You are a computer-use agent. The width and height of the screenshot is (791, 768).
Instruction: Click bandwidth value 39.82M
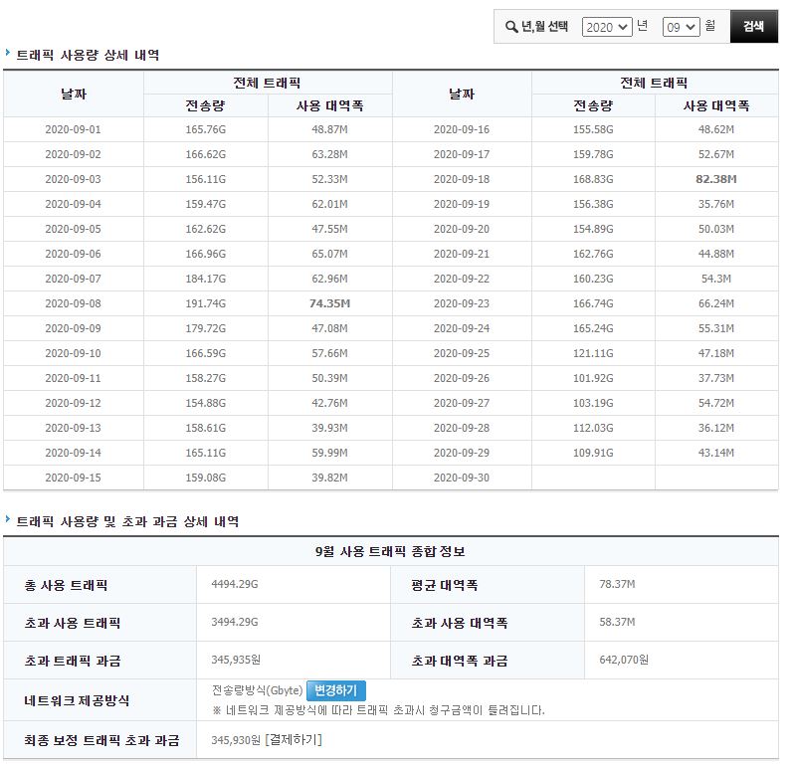[x=329, y=478]
